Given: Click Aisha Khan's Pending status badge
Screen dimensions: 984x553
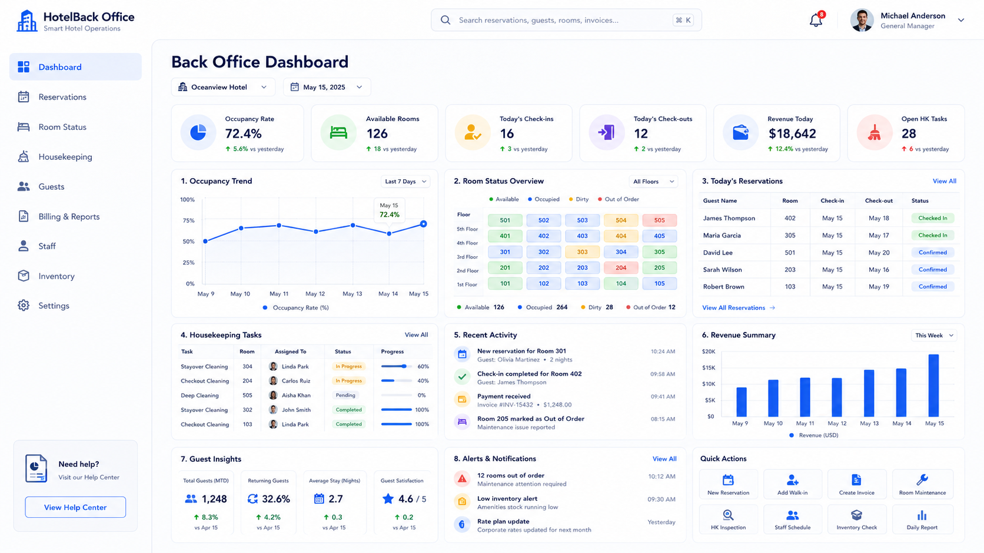Looking at the screenshot, I should click(345, 396).
